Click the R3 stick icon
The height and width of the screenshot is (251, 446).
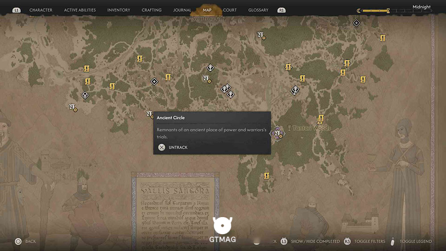347,241
